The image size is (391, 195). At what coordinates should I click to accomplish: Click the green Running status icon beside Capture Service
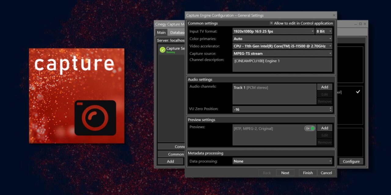pos(163,49)
